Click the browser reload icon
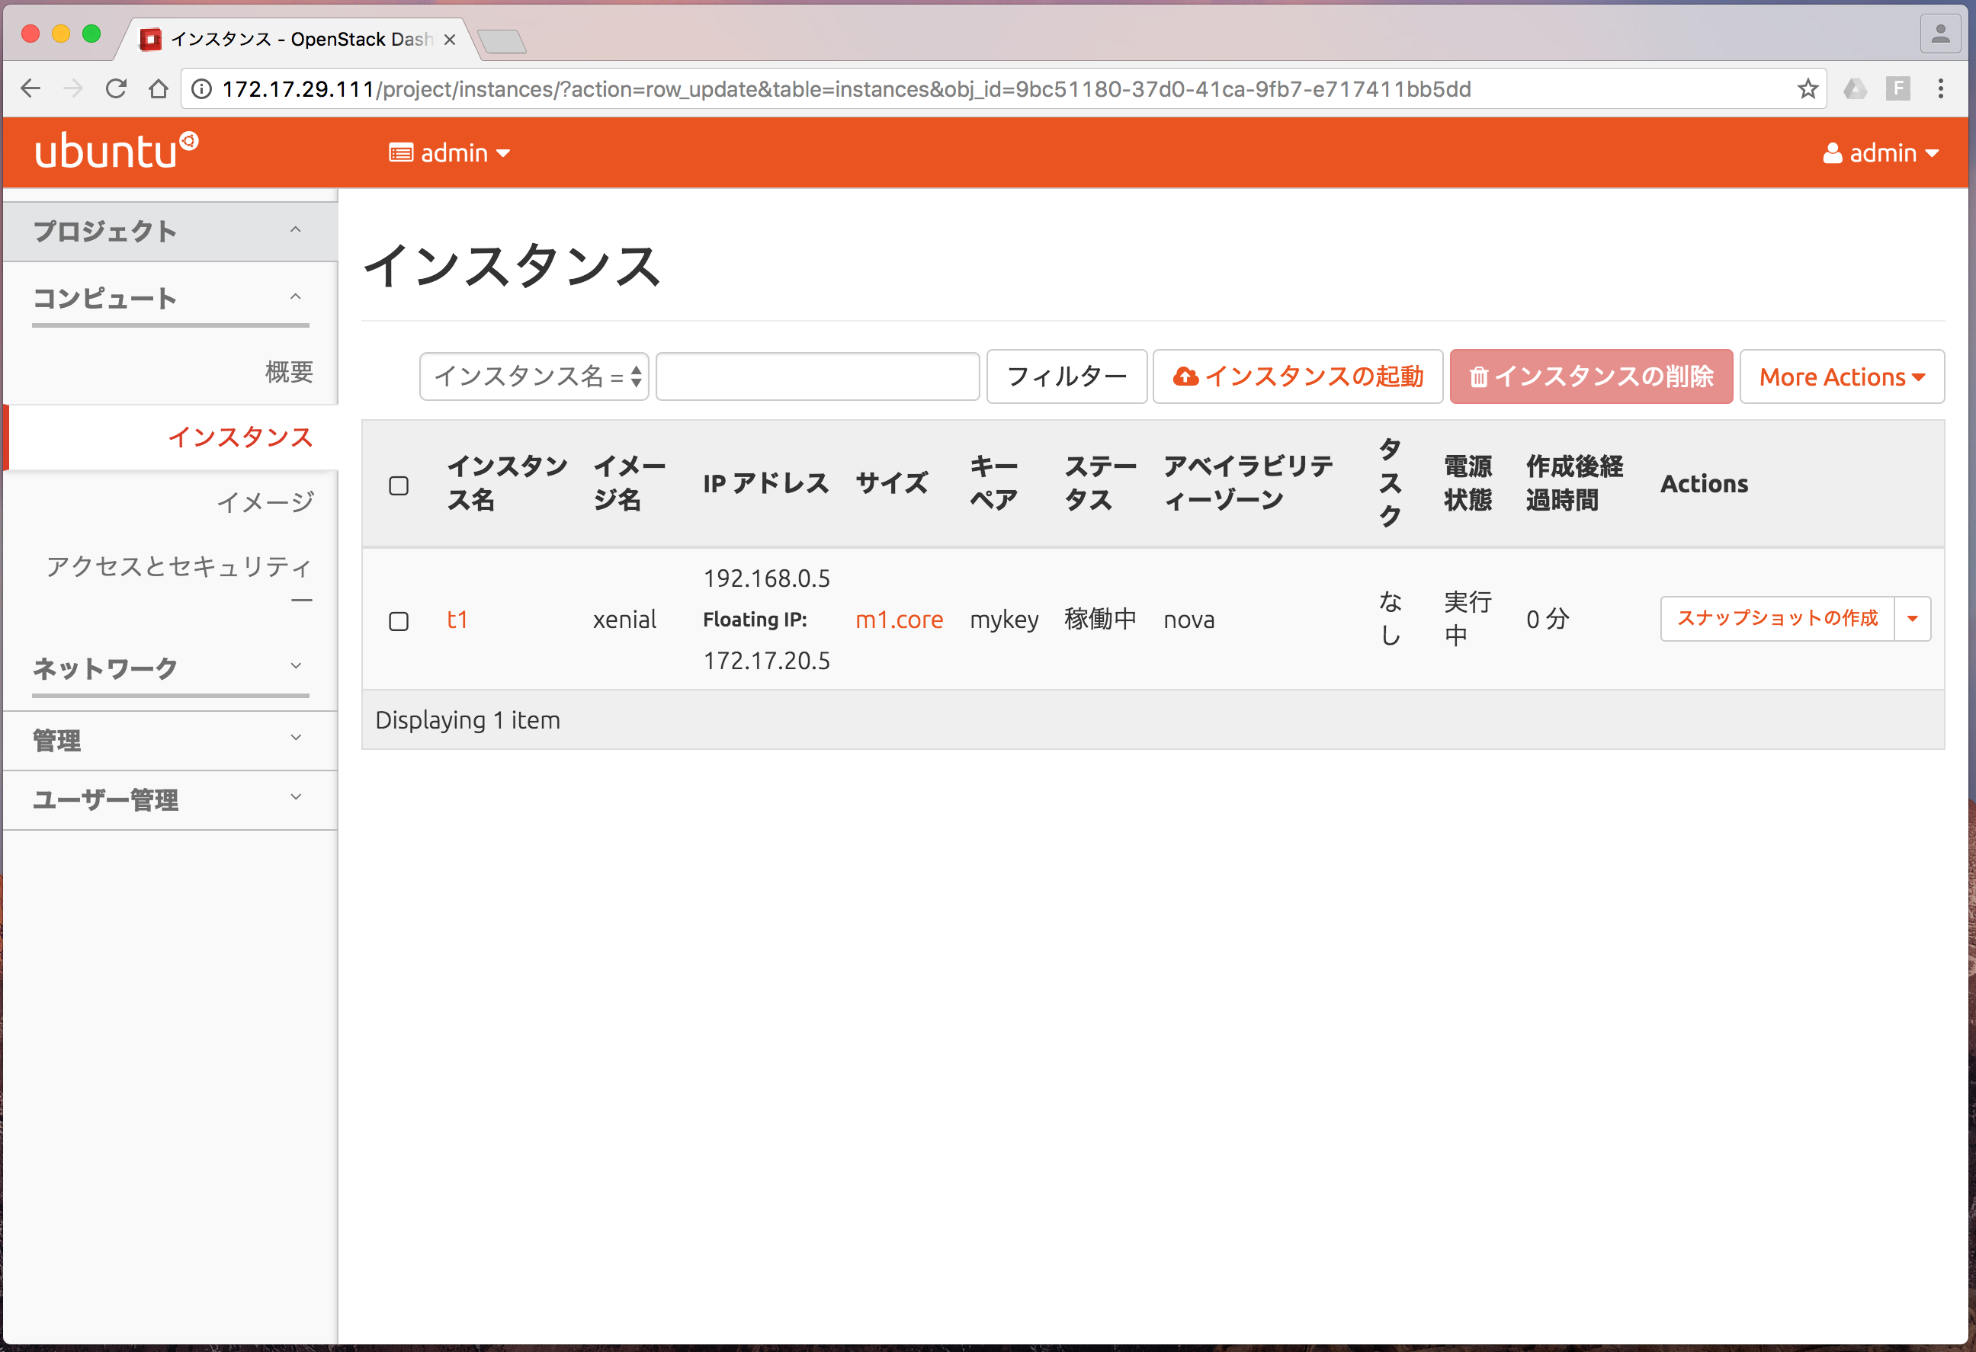Image resolution: width=1976 pixels, height=1352 pixels. 116,88
